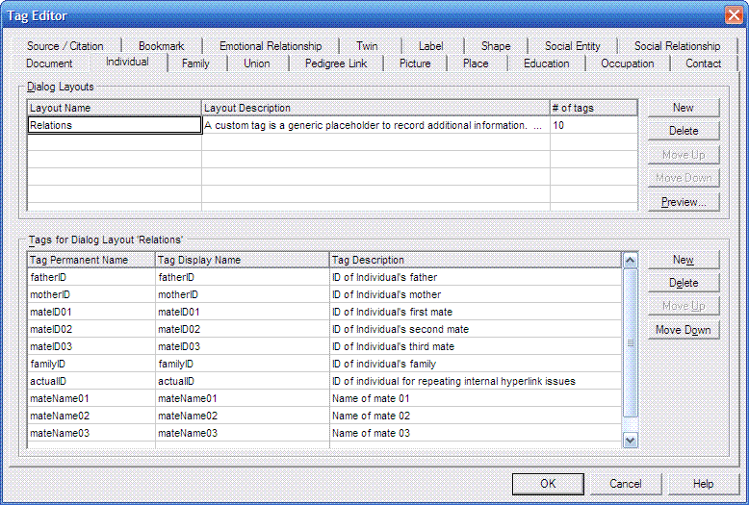Select the Relations layout name cell
This screenshot has height=505, width=749.
pos(114,125)
